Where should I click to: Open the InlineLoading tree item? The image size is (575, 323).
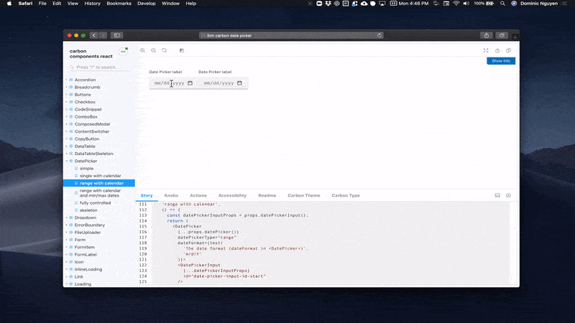coord(88,270)
